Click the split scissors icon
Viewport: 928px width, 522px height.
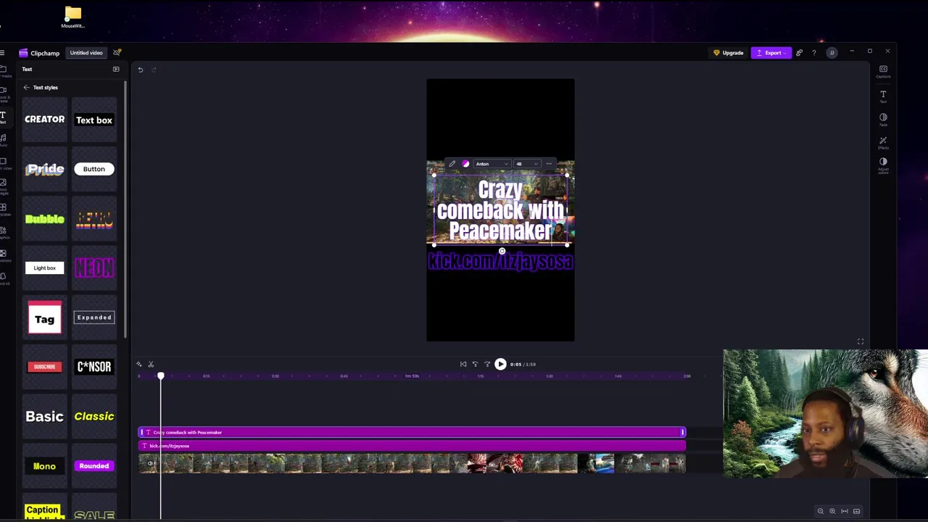coord(151,364)
